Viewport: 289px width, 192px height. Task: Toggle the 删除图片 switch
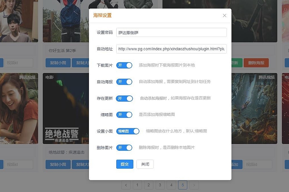tap(124, 148)
